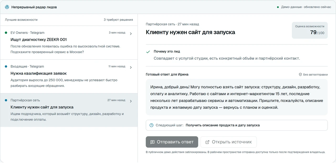The width and height of the screenshot is (336, 163).
Task: Click the Непрерывный радар лидов title
Action: point(34,7)
